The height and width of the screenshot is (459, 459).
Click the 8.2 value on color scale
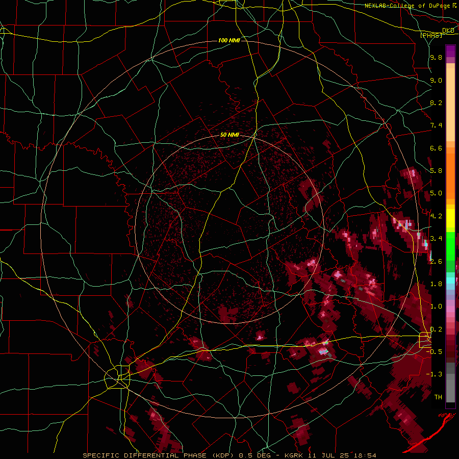pyautogui.click(x=436, y=103)
